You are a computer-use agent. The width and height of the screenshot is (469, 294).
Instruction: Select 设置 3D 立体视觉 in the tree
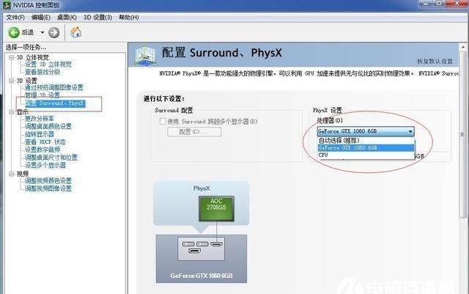click(x=48, y=65)
